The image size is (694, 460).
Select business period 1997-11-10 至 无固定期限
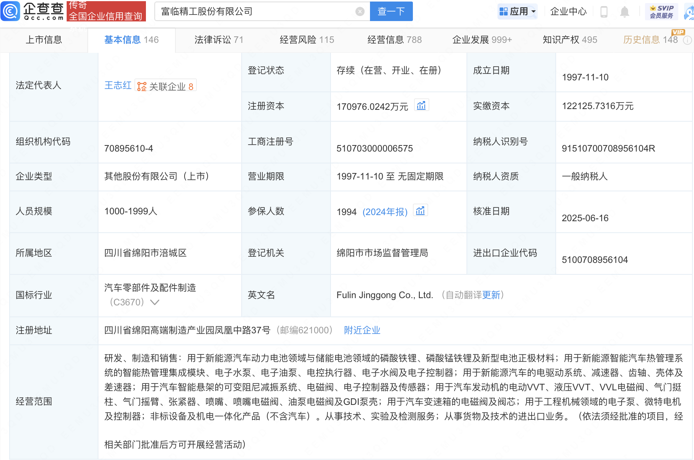[390, 176]
